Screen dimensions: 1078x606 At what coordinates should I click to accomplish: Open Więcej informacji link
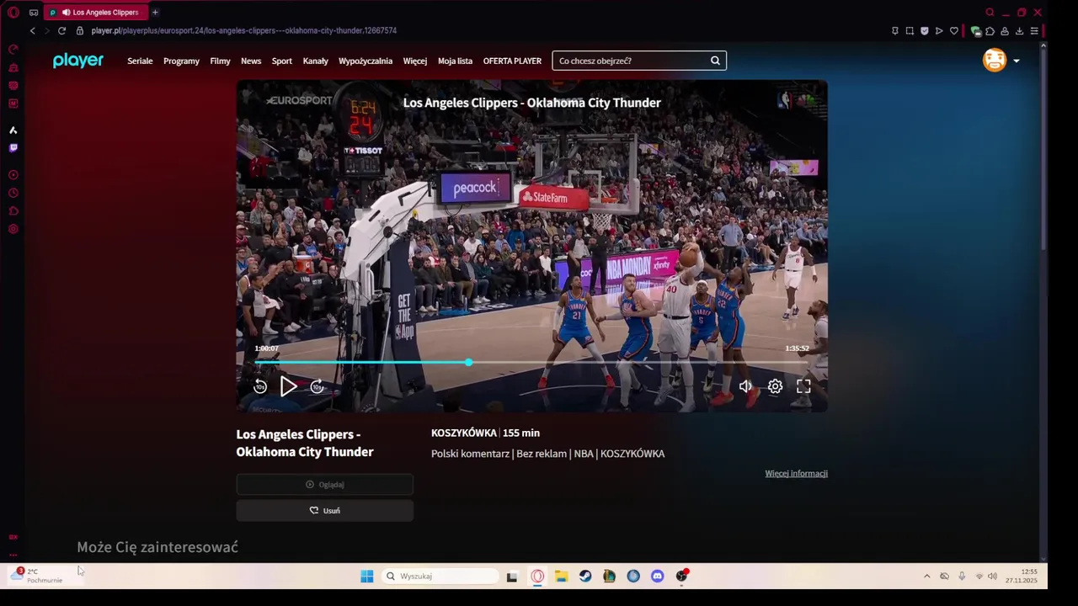(796, 473)
